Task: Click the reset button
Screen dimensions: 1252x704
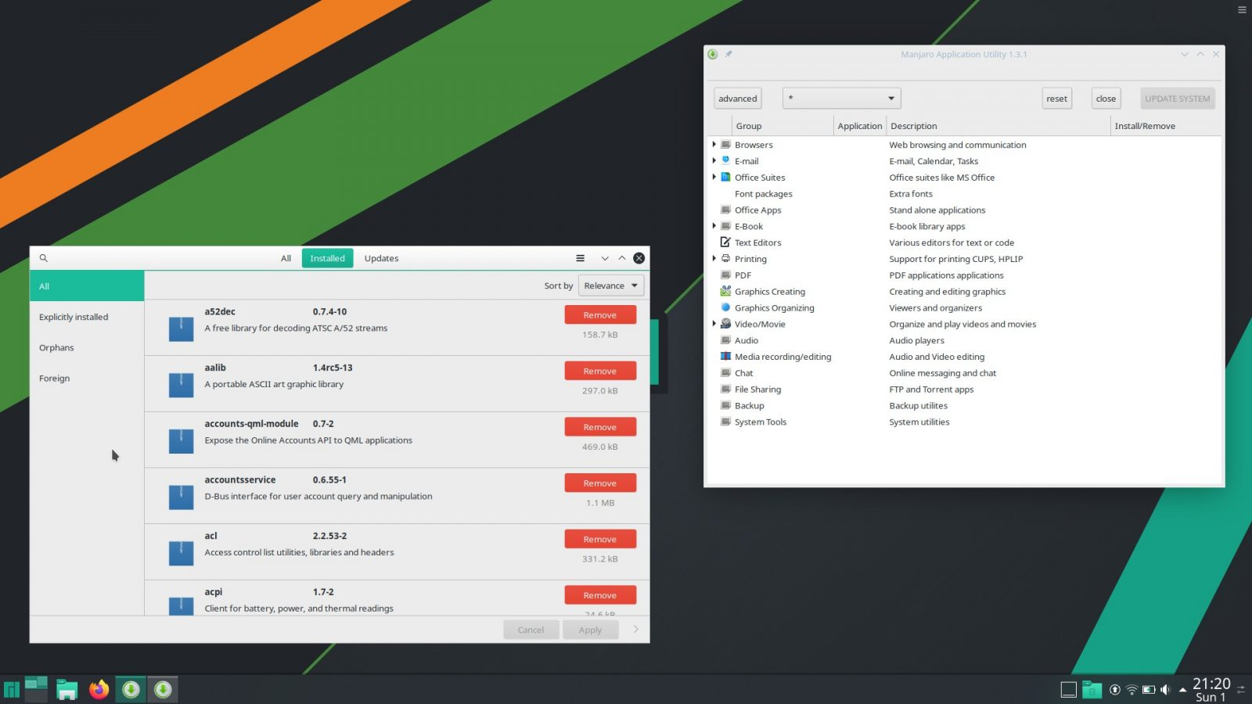Action: coord(1056,99)
